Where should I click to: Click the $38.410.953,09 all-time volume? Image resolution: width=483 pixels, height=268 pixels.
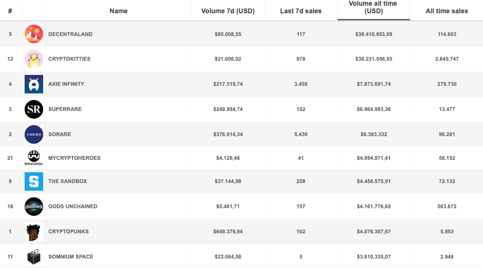tap(374, 34)
